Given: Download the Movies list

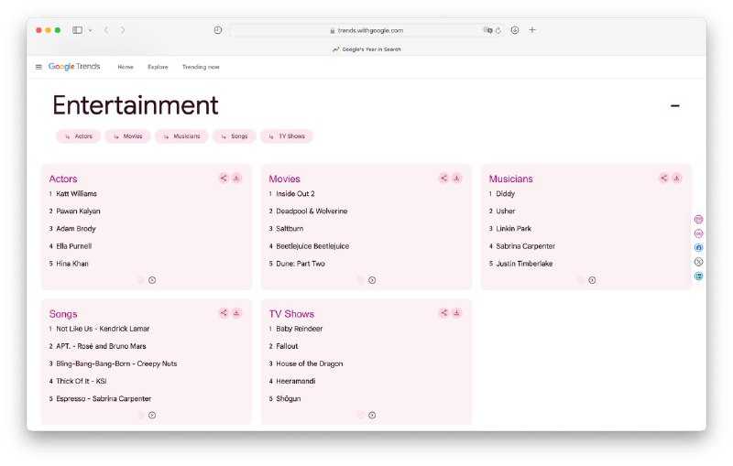Looking at the screenshot, I should click(456, 178).
